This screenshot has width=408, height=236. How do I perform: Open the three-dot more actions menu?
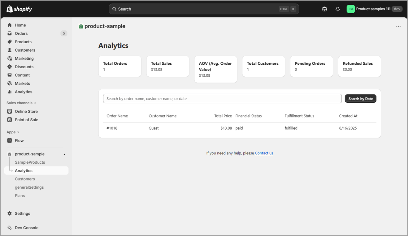tap(398, 26)
